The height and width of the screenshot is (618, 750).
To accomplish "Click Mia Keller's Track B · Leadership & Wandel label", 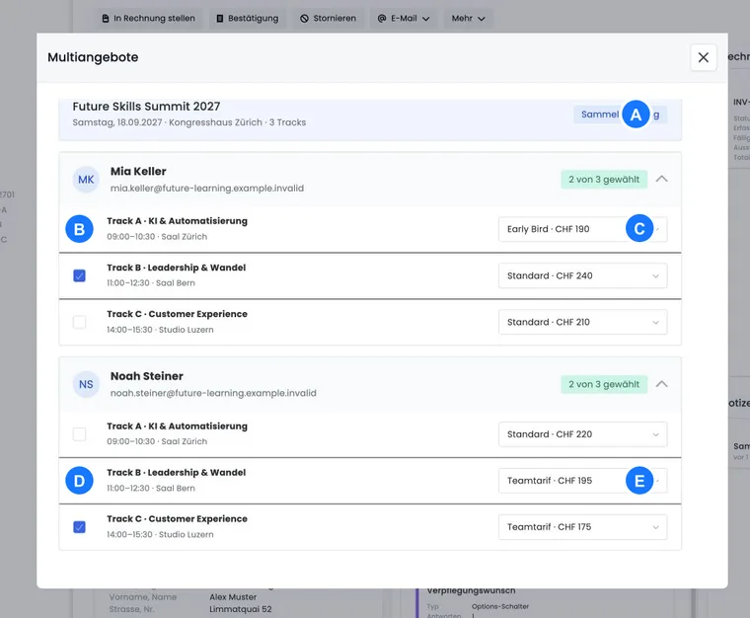I will point(176,268).
